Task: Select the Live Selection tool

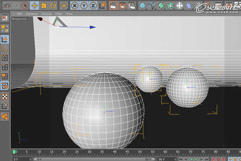Action: 25,6
